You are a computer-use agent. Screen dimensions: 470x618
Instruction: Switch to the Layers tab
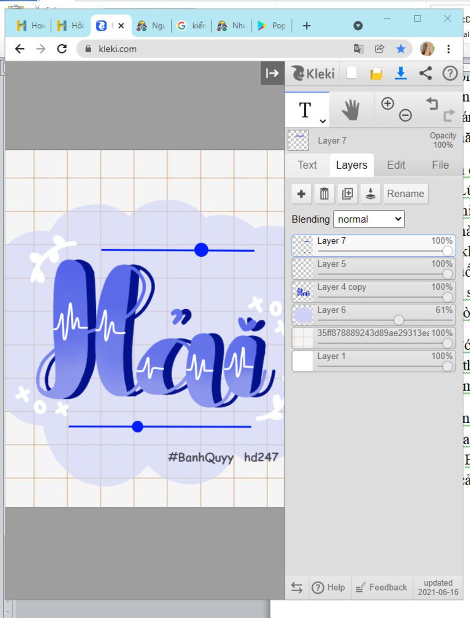coord(352,165)
